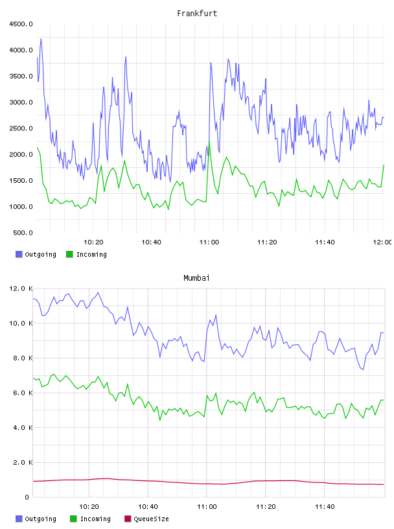
Task: Click the Frankfurt chart title
Action: (x=197, y=14)
